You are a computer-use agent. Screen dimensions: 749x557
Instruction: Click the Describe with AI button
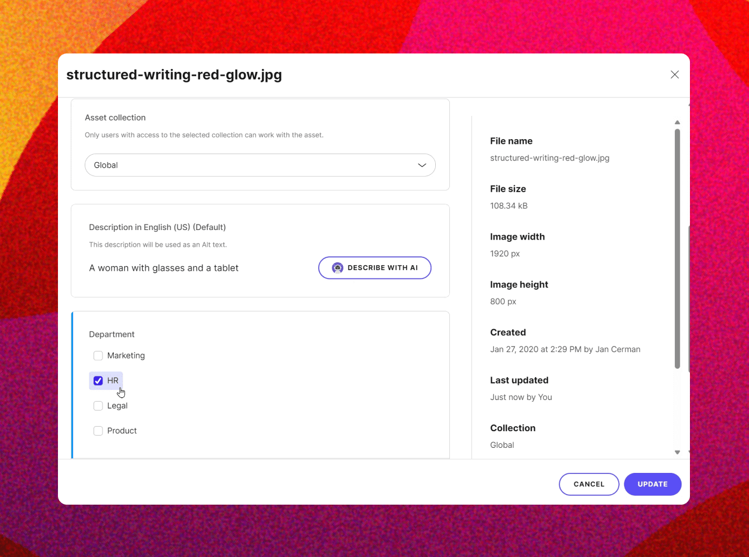pos(374,268)
